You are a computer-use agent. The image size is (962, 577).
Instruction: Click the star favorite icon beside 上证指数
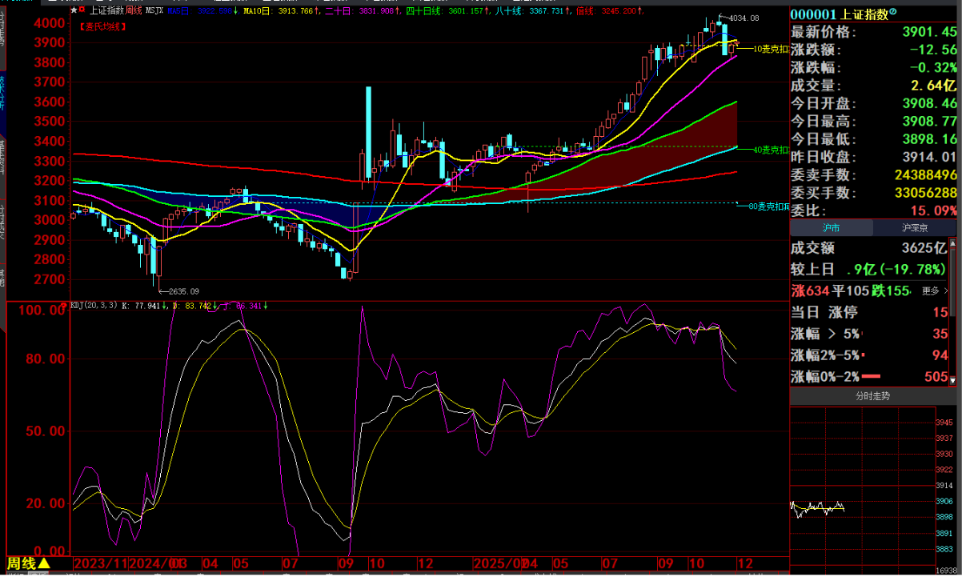[x=74, y=10]
